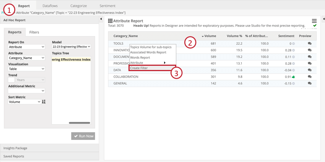Toggle sort order icon beside Sort Metric
The height and width of the screenshot is (162, 325).
point(44,102)
